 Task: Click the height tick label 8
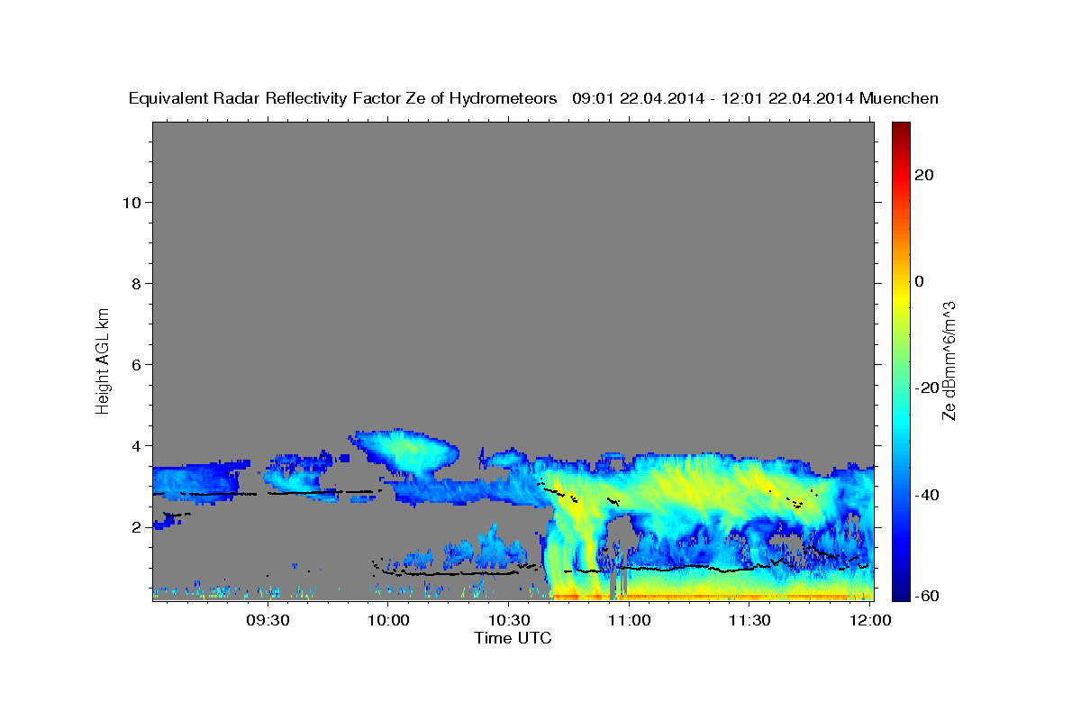coord(138,284)
